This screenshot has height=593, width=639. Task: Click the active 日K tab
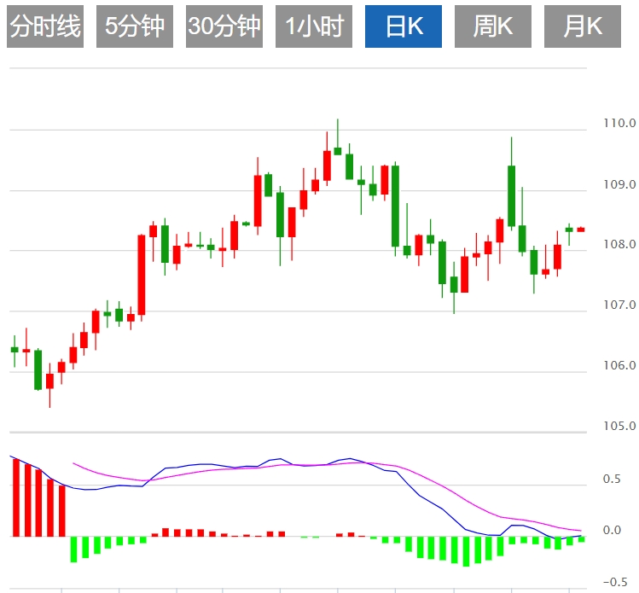pyautogui.click(x=404, y=26)
